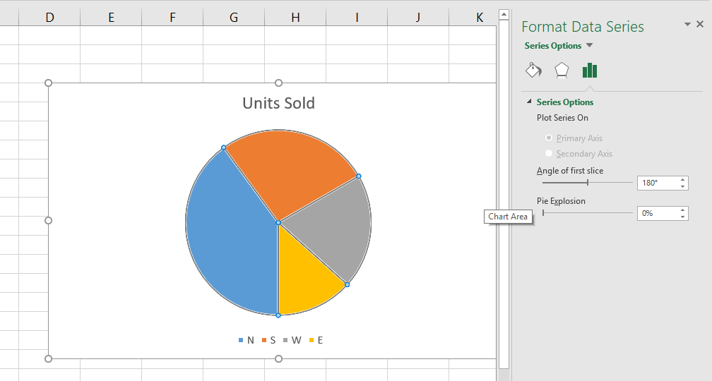Select the Units Sold chart title
This screenshot has width=712, height=381.
tap(278, 103)
